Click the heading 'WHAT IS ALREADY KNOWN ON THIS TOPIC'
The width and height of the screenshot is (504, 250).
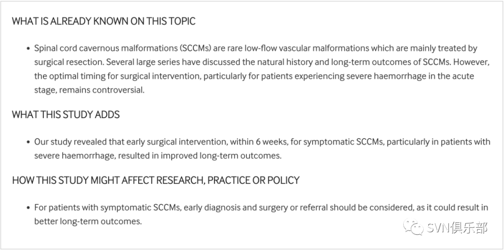104,21
